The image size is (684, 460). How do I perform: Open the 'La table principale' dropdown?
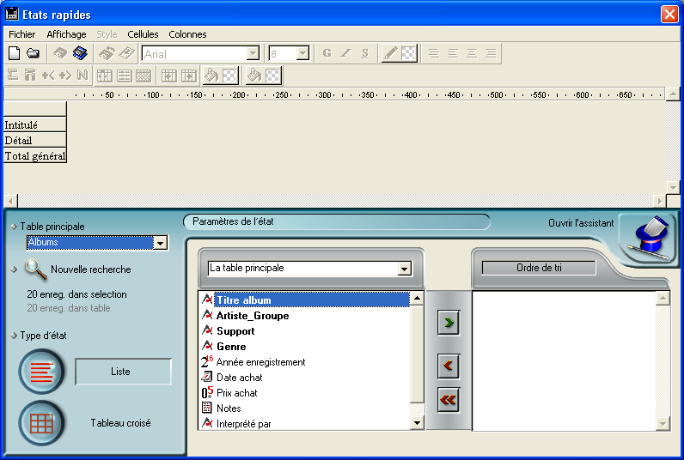(x=405, y=269)
